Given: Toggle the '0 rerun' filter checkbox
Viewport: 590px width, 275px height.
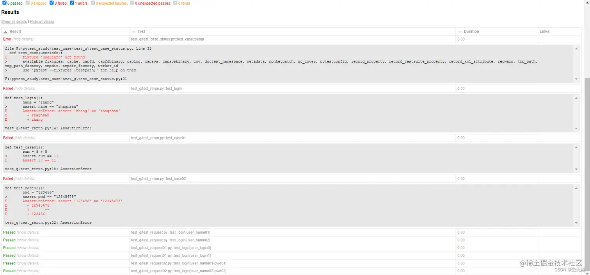Looking at the screenshot, I should [x=175, y=3].
